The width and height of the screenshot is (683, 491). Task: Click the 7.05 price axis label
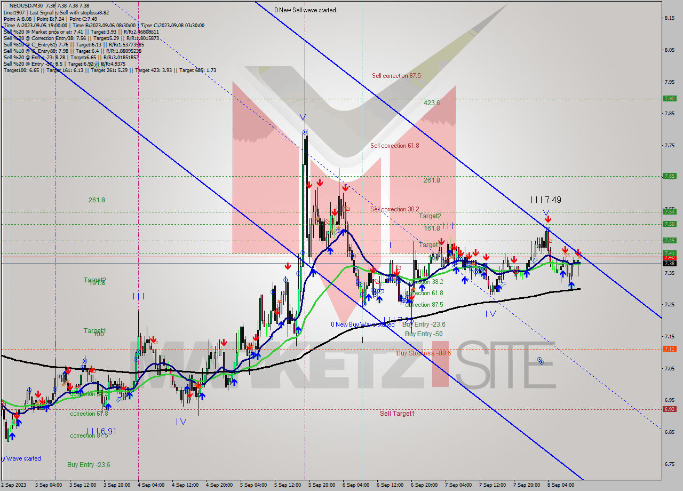(670, 368)
